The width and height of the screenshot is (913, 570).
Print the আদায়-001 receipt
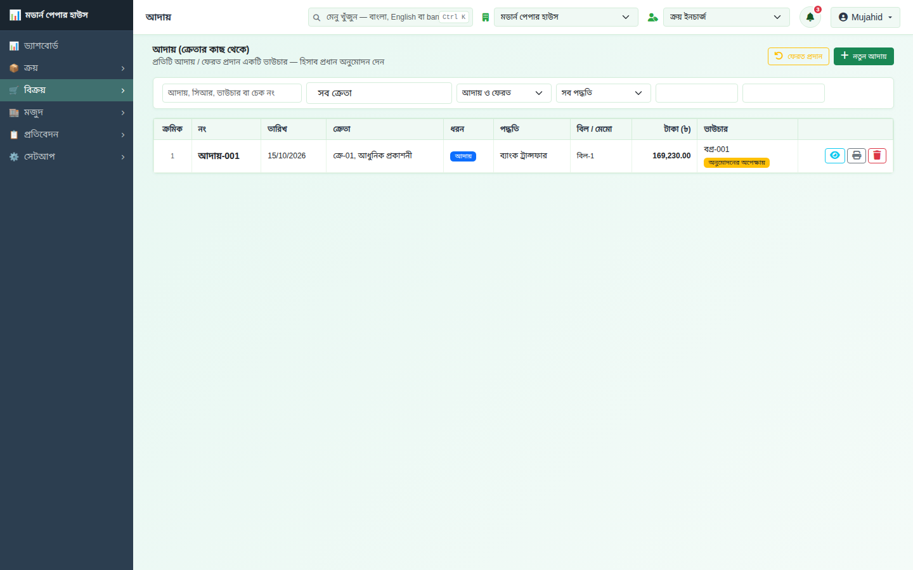coord(857,155)
